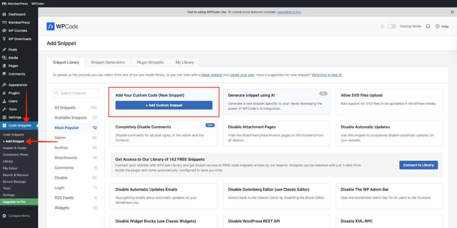The width and height of the screenshot is (457, 228).
Task: Open Users through its person icon
Action: coord(5,101)
